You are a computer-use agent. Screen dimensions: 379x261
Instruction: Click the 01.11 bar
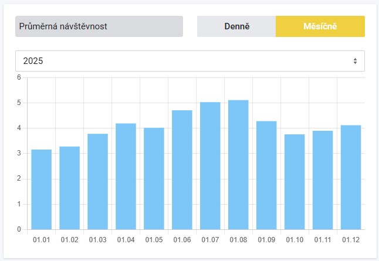pos(323,179)
